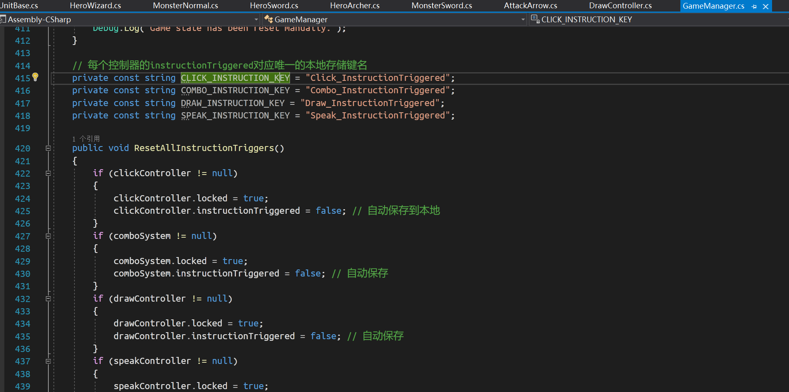Click speakController.locked on line 439
789x392 pixels.
point(171,386)
